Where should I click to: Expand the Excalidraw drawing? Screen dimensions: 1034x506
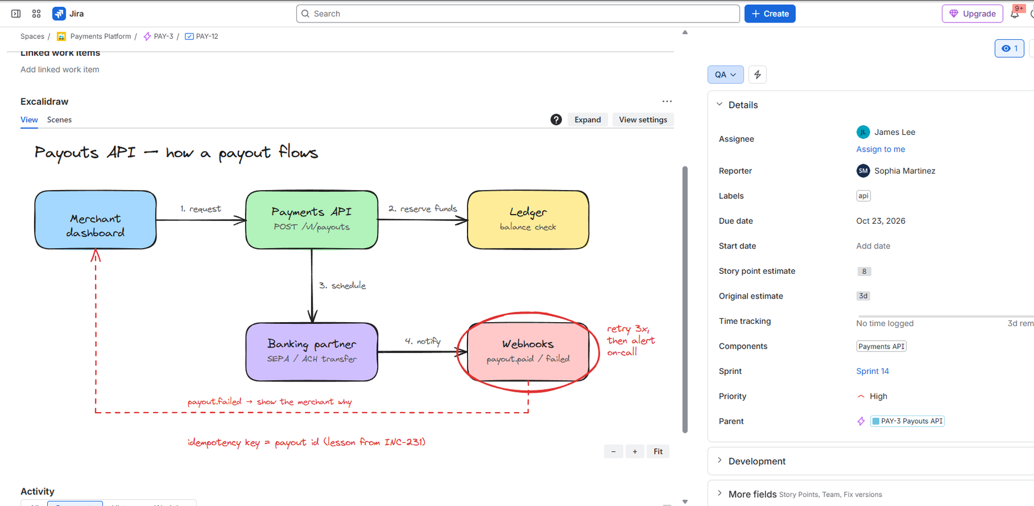pyautogui.click(x=588, y=120)
